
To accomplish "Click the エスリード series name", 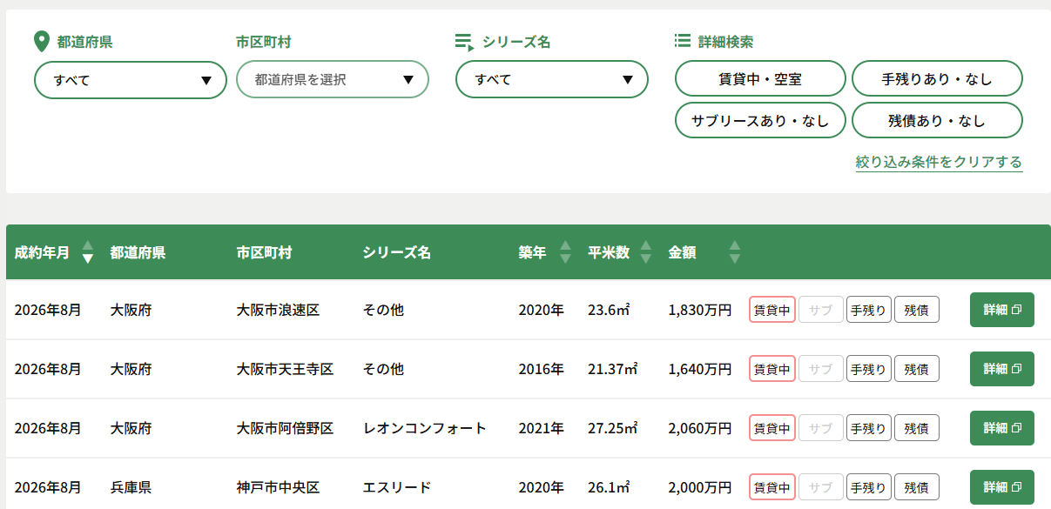I will point(397,487).
